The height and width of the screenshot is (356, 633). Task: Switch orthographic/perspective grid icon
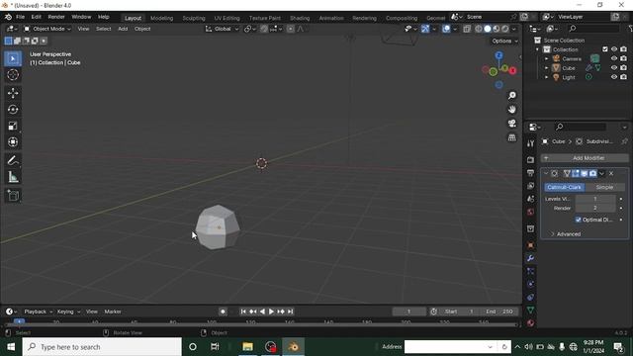tap(512, 137)
